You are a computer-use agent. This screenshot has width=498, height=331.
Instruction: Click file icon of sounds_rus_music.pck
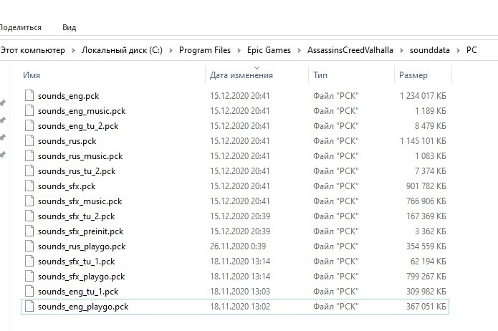click(x=29, y=155)
